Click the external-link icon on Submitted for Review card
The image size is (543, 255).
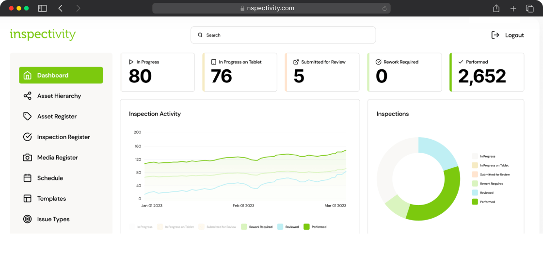click(296, 62)
